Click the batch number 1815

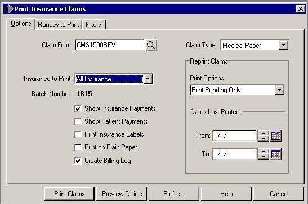click(x=84, y=94)
